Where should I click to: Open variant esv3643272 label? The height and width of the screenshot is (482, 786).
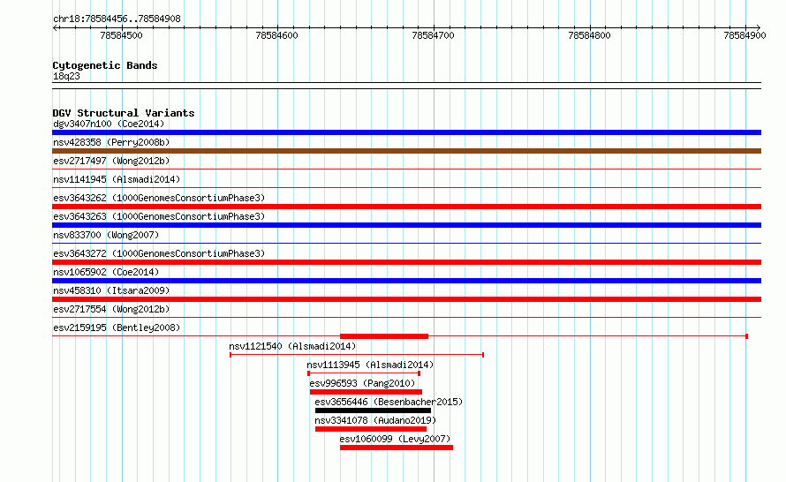pyautogui.click(x=159, y=253)
